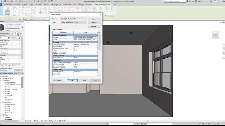Open the Properties tool in ribbon
225x126 pixels.
point(8,13)
